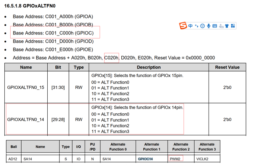Click 'Reset Value = 0x0000_0000' text

(x=184, y=58)
